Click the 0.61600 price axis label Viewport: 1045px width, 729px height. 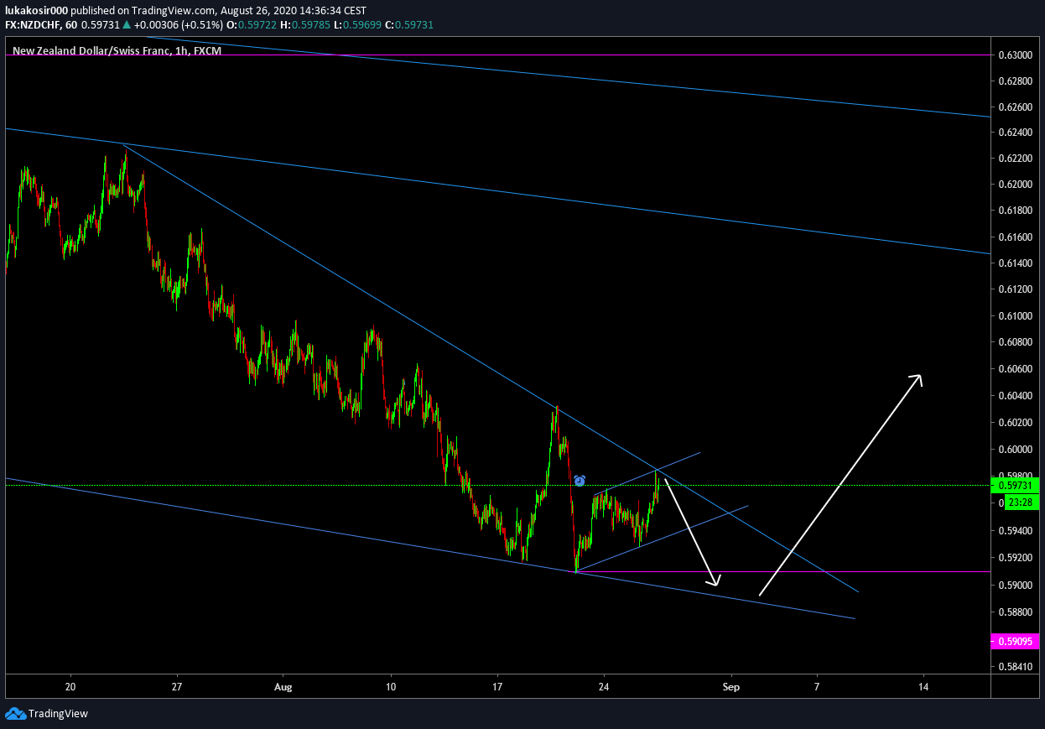1015,238
